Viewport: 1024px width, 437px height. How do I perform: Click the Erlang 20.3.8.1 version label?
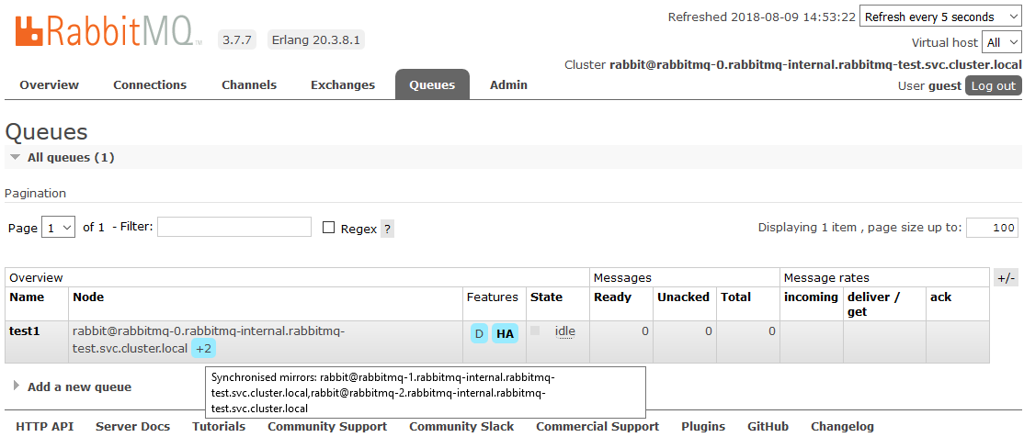(315, 39)
